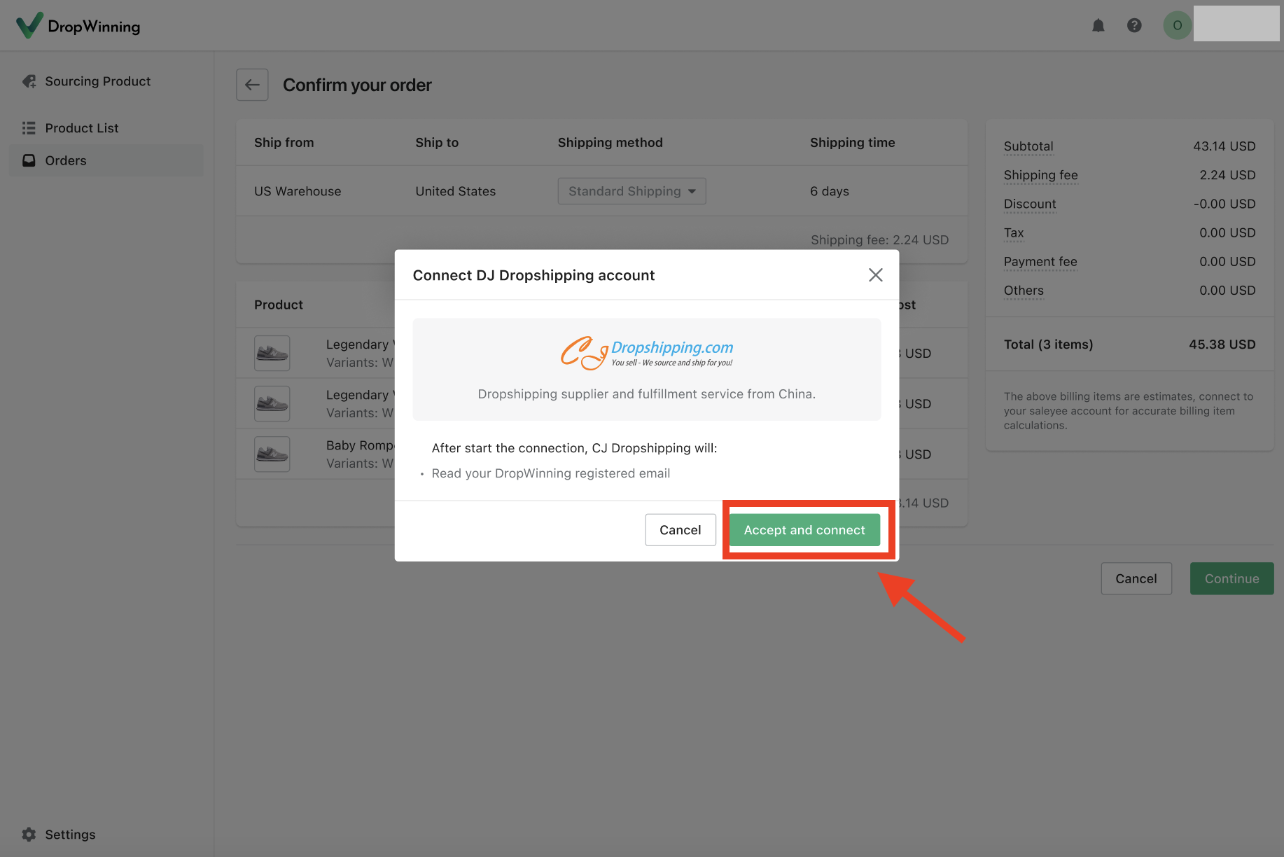This screenshot has width=1284, height=857.
Task: Expand the Standard Shipping dropdown
Action: [x=631, y=191]
